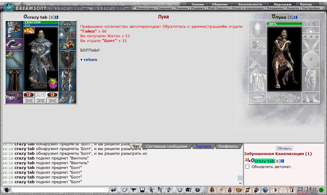Image resolution: width=327 pixels, height=195 pixels.
Task: Click the running figure icon in chat toolbar
Action: pyautogui.click(x=151, y=190)
